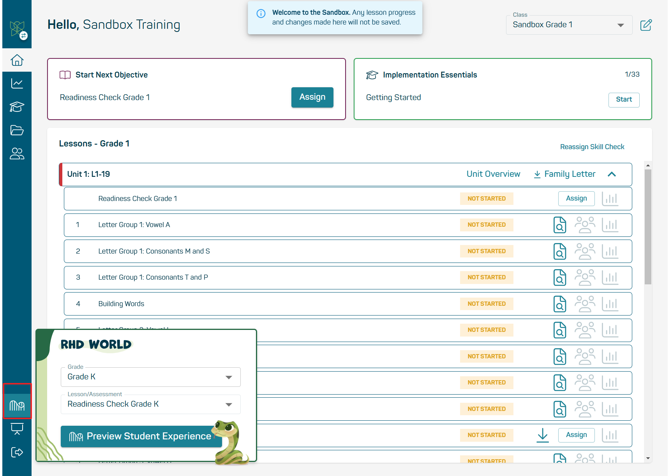Screen dimensions: 672x476
Task: Open the Grade dropdown in RHD World
Action: (229, 377)
